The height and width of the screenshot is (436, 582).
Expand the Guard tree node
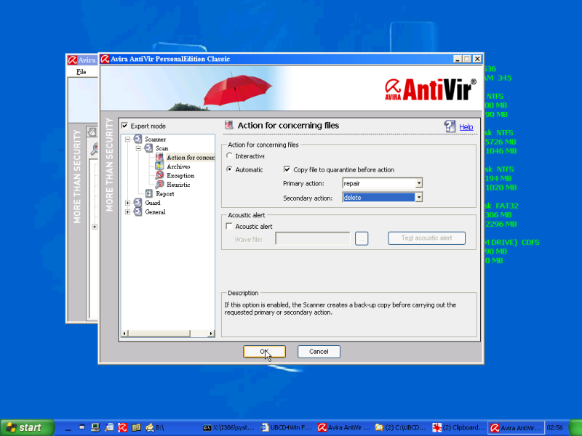(127, 203)
